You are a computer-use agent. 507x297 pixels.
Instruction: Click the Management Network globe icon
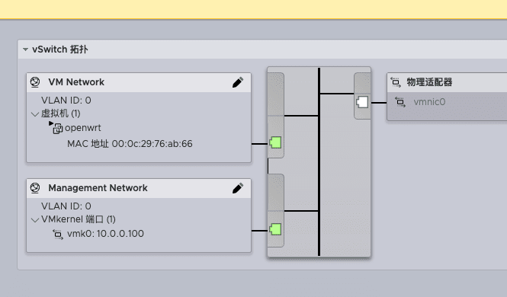tap(35, 188)
